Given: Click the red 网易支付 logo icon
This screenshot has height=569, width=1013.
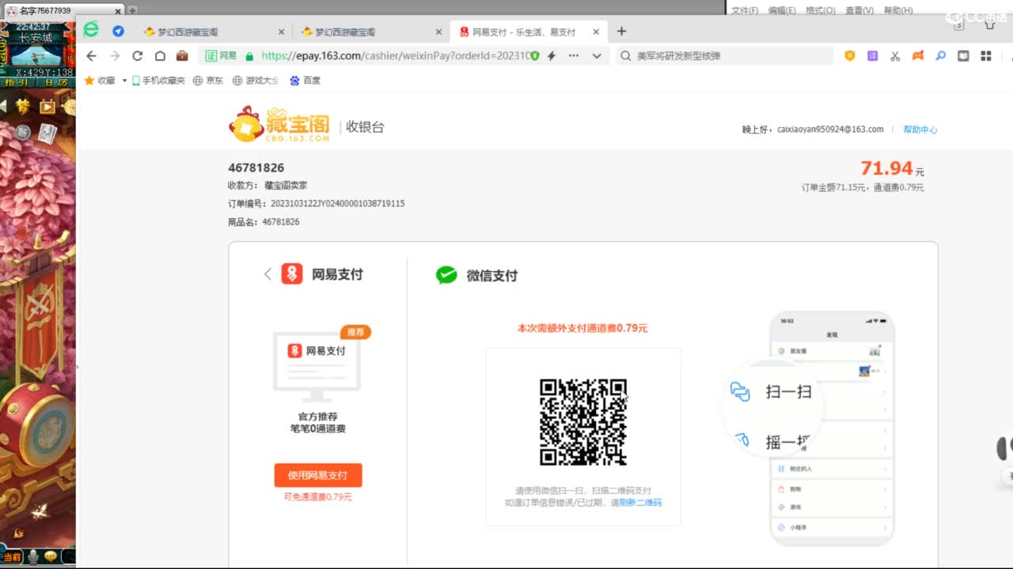Looking at the screenshot, I should coord(292,274).
